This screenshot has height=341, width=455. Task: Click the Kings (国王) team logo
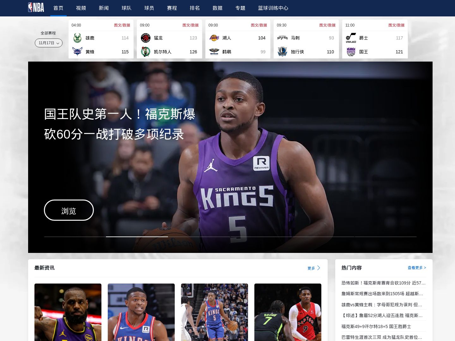351,52
